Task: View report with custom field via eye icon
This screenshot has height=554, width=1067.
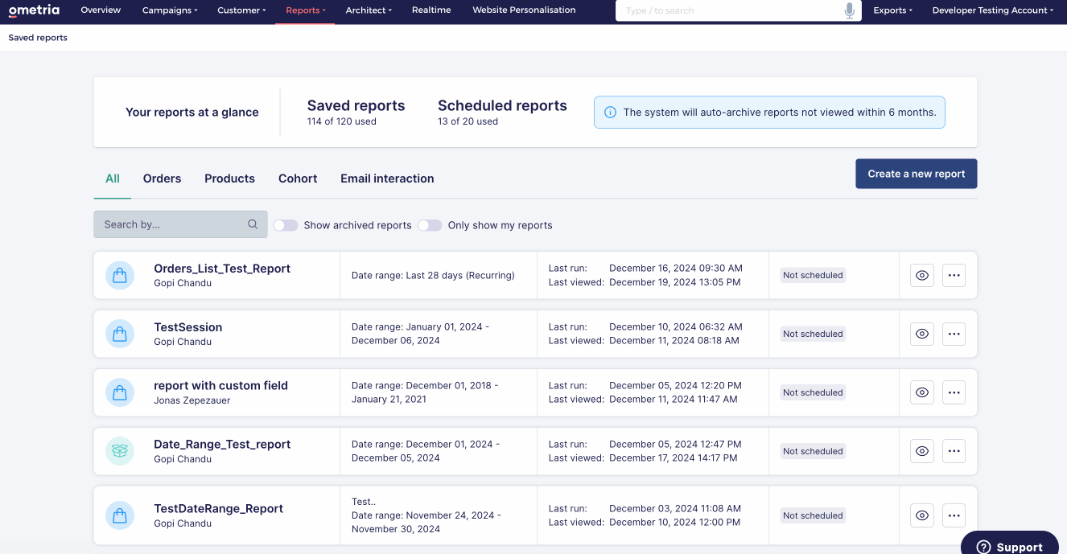Action: click(x=922, y=392)
